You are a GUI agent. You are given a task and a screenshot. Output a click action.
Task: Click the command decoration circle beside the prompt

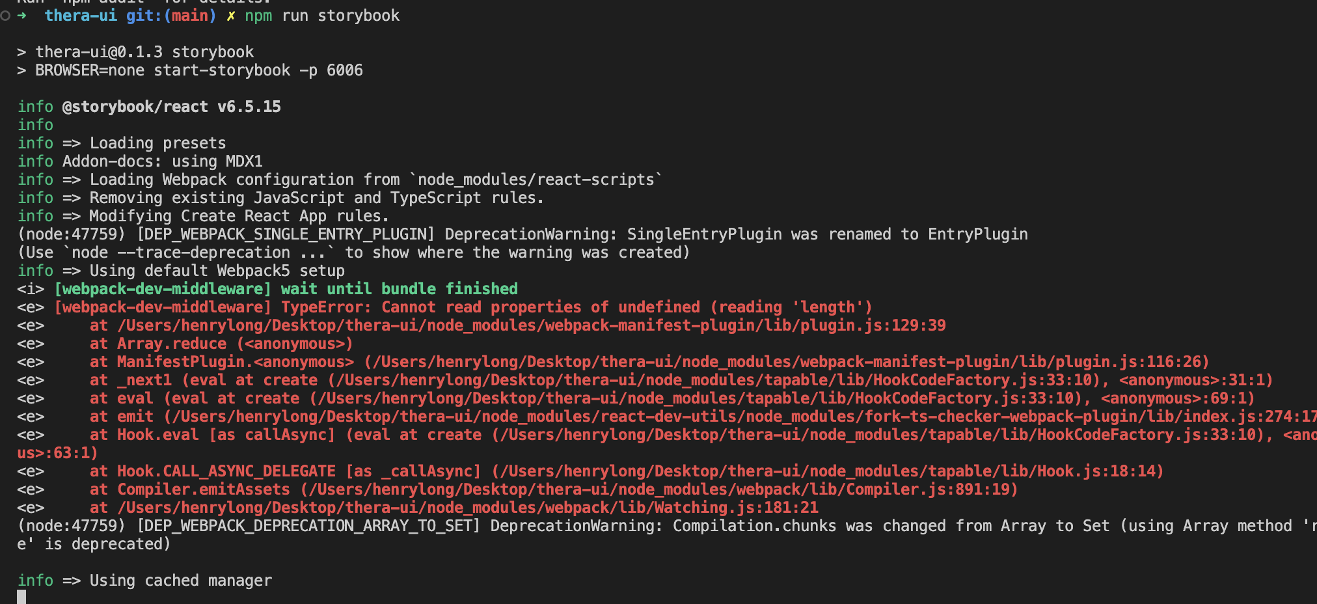click(x=5, y=16)
